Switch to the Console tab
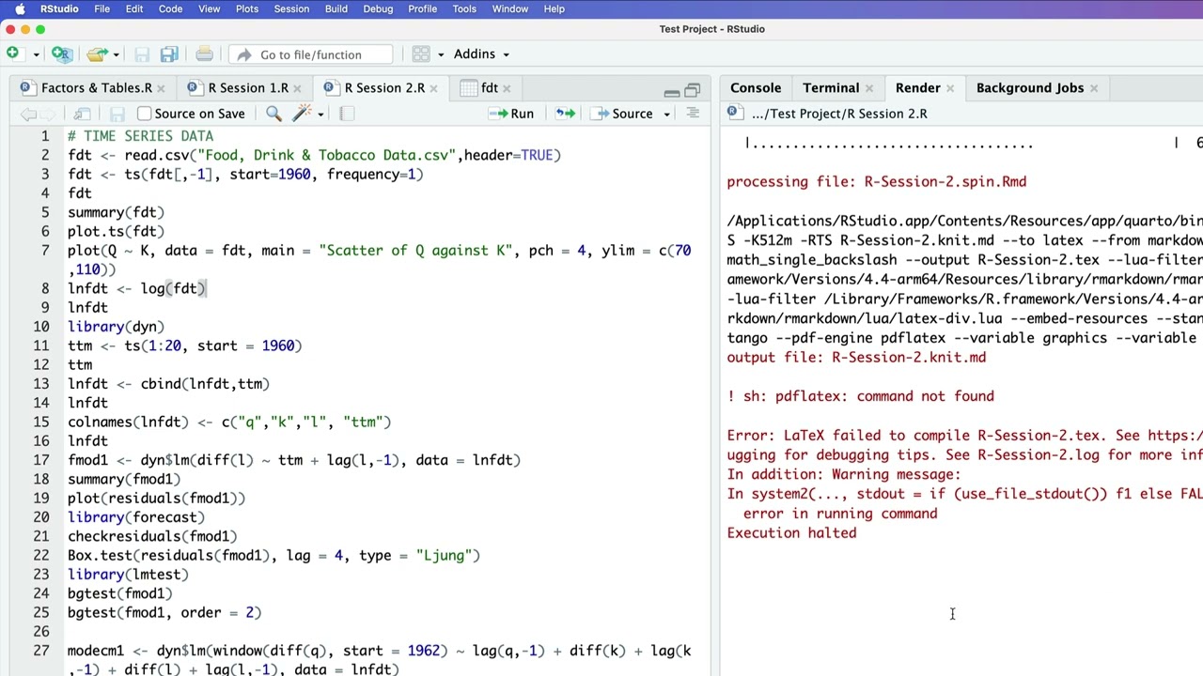This screenshot has width=1203, height=676. (756, 87)
